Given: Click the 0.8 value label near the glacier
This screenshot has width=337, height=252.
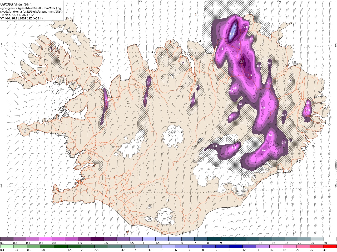Looking at the screenshot, I should click(x=234, y=148).
